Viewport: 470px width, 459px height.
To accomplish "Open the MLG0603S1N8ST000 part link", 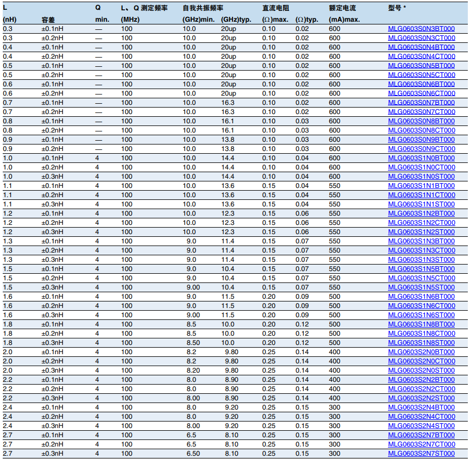I will point(421,343).
